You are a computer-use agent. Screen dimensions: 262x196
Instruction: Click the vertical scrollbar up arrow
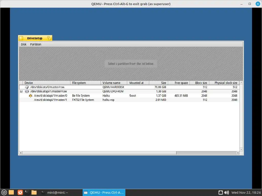pyautogui.click(x=241, y=82)
